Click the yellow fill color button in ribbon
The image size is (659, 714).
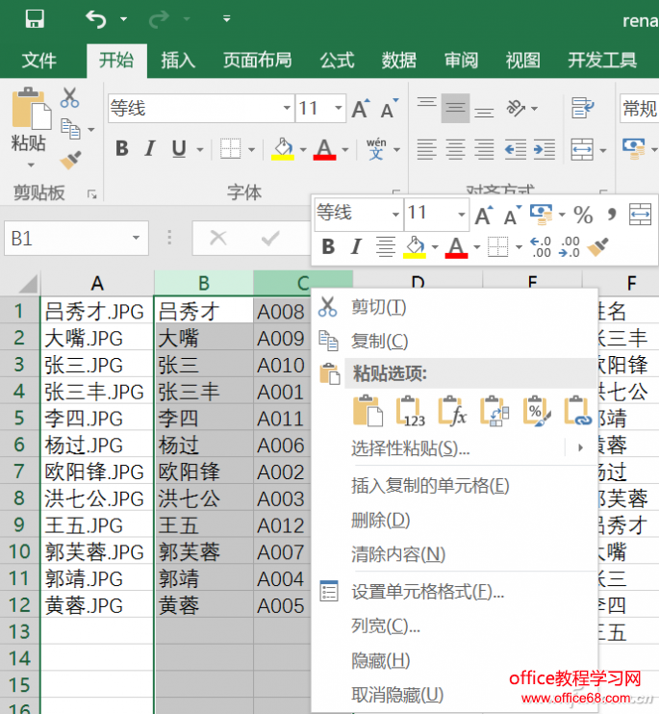coord(283,149)
